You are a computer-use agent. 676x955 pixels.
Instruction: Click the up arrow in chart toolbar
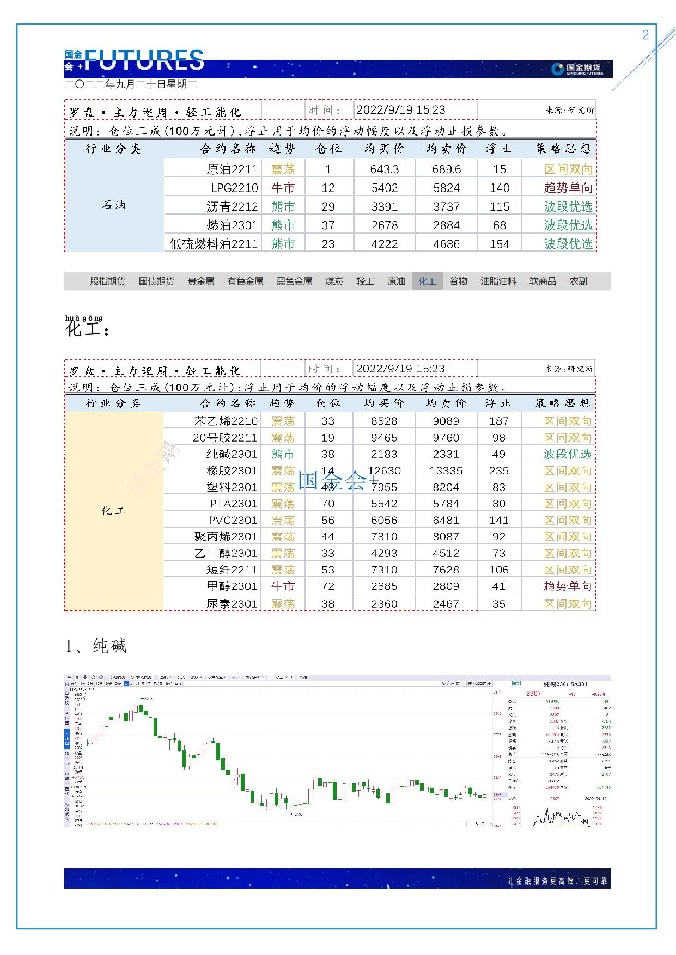point(77,677)
